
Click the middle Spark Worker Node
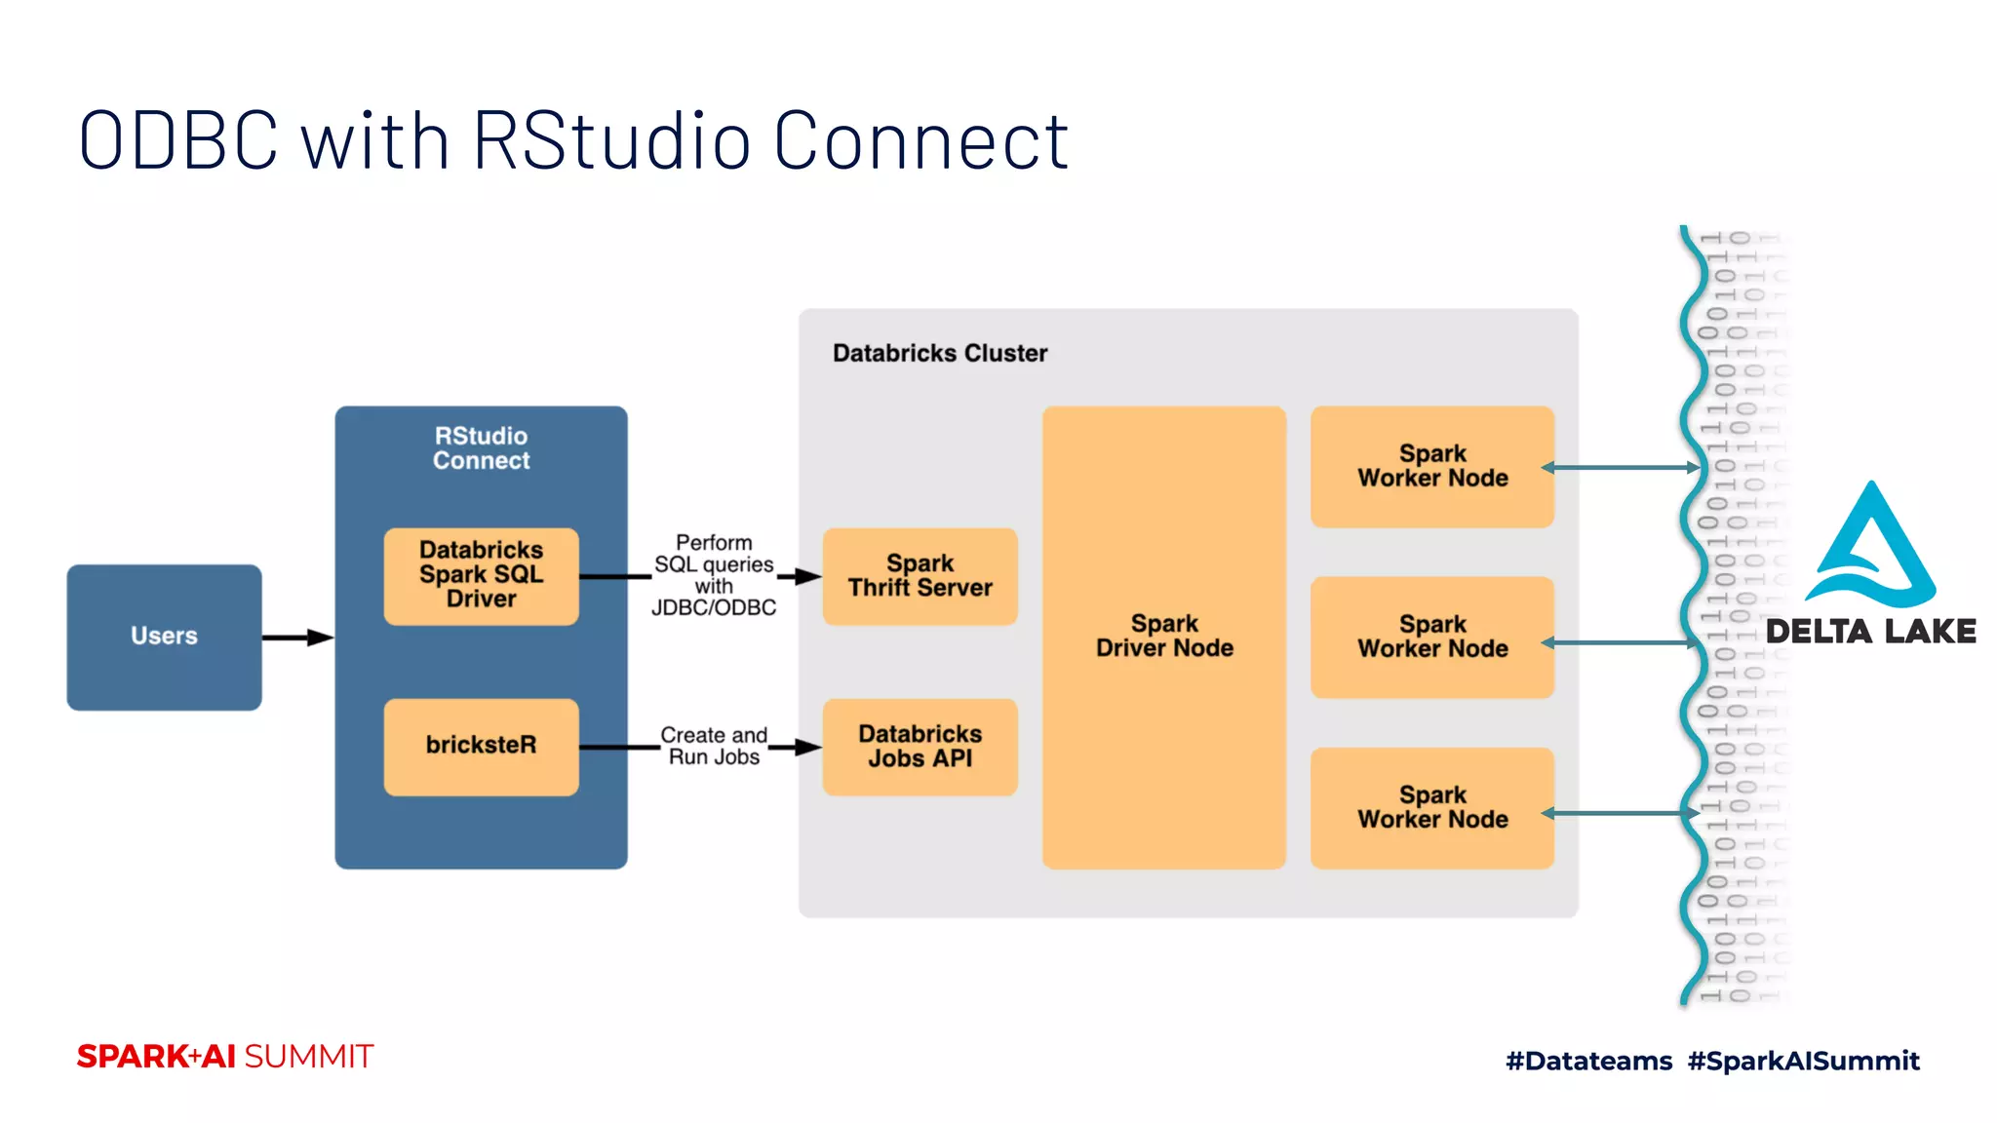point(1431,637)
